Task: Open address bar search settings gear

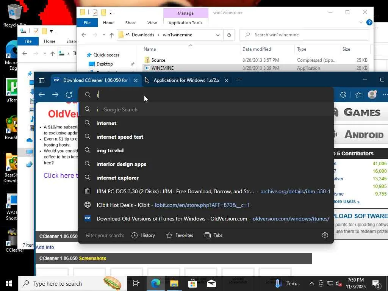Action: coord(325,235)
